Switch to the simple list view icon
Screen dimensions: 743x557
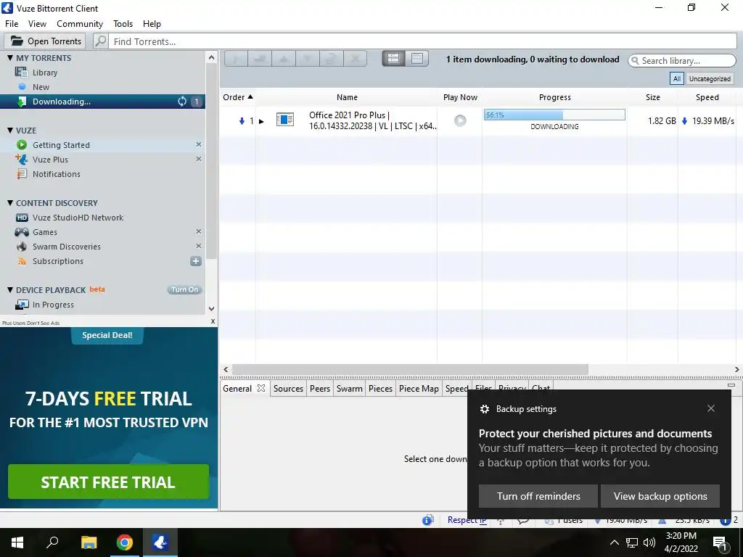393,58
